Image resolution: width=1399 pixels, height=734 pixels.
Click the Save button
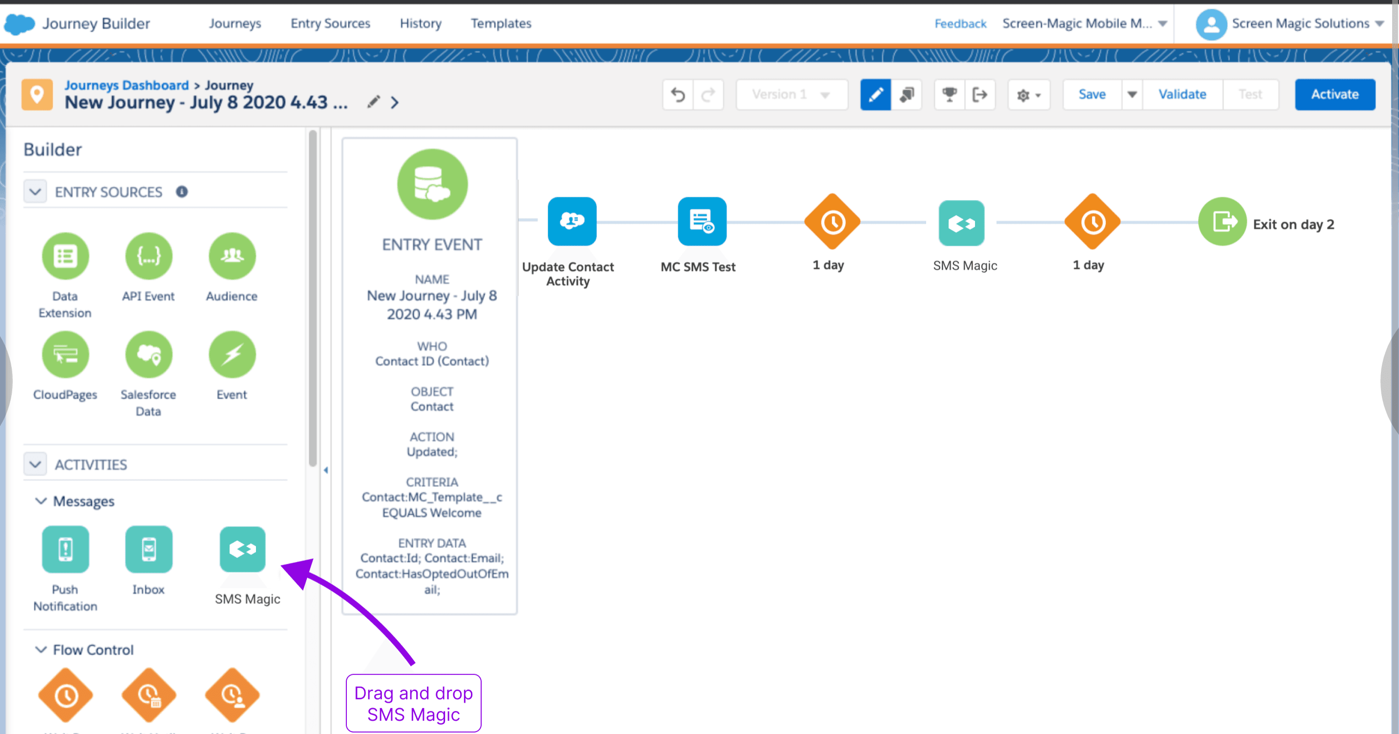[1092, 95]
